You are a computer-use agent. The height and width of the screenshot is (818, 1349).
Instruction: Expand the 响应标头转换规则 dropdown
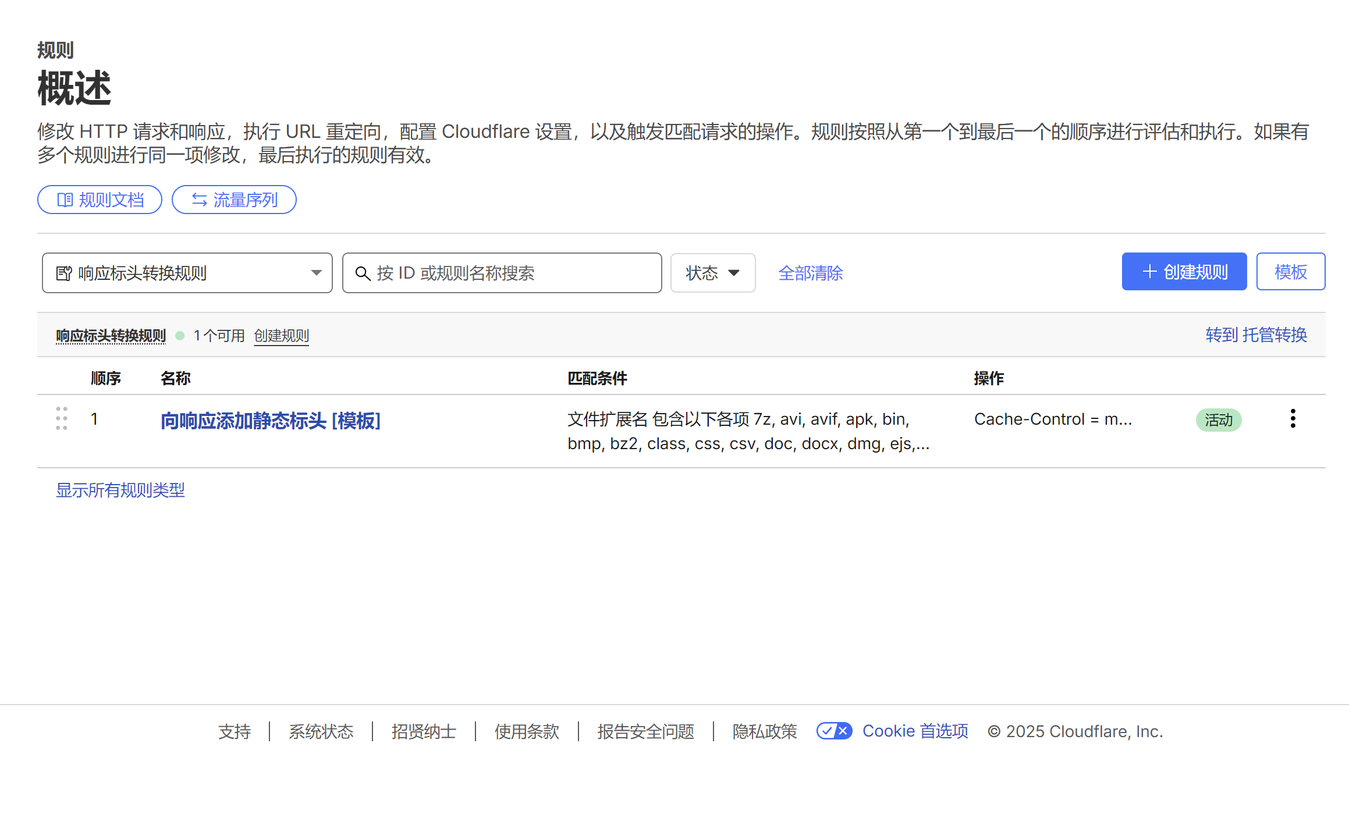tap(186, 273)
